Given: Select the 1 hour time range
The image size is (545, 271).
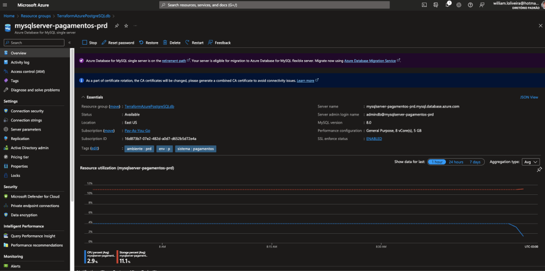Looking at the screenshot, I should click(436, 162).
